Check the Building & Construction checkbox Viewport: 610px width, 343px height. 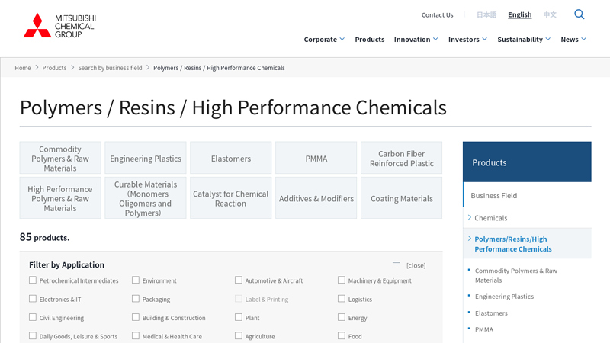[136, 317]
